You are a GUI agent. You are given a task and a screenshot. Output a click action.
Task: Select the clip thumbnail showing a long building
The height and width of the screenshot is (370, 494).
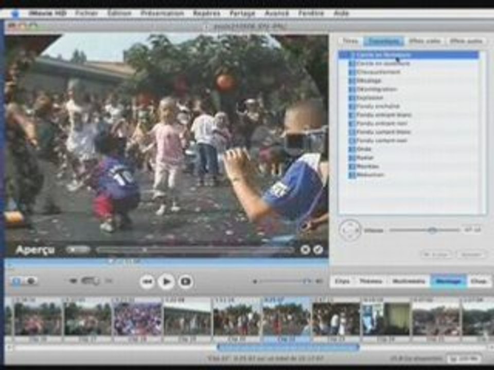click(187, 319)
